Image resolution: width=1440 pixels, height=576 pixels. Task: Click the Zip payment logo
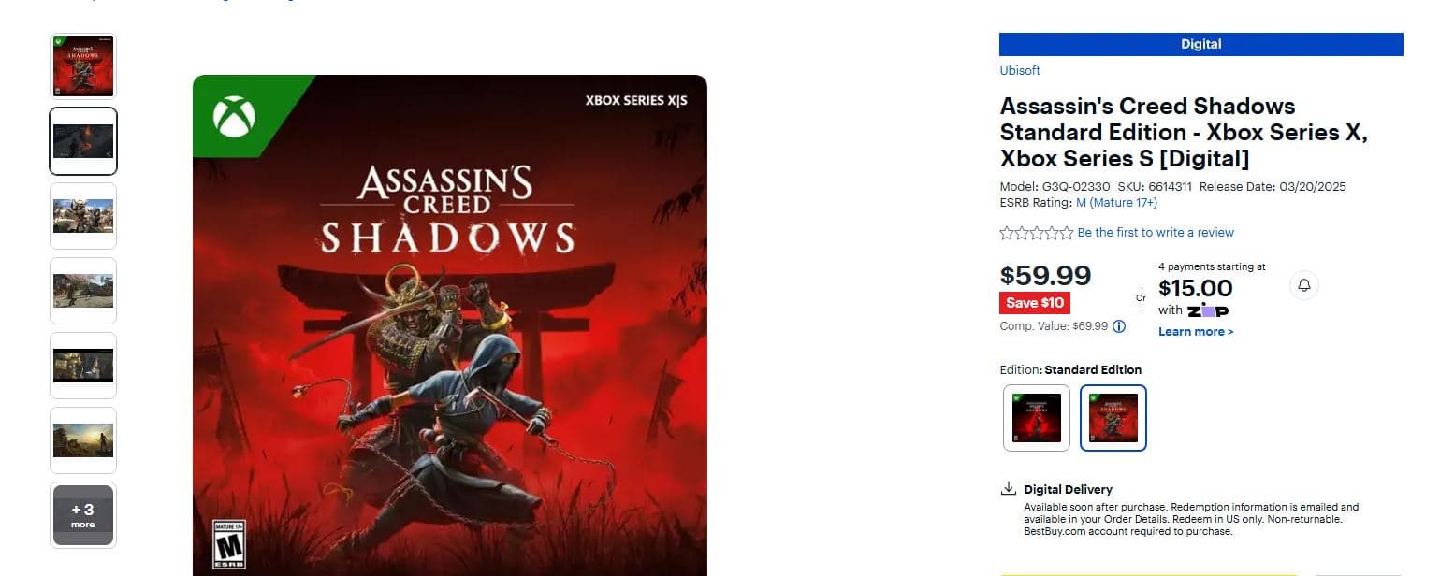[1208, 310]
